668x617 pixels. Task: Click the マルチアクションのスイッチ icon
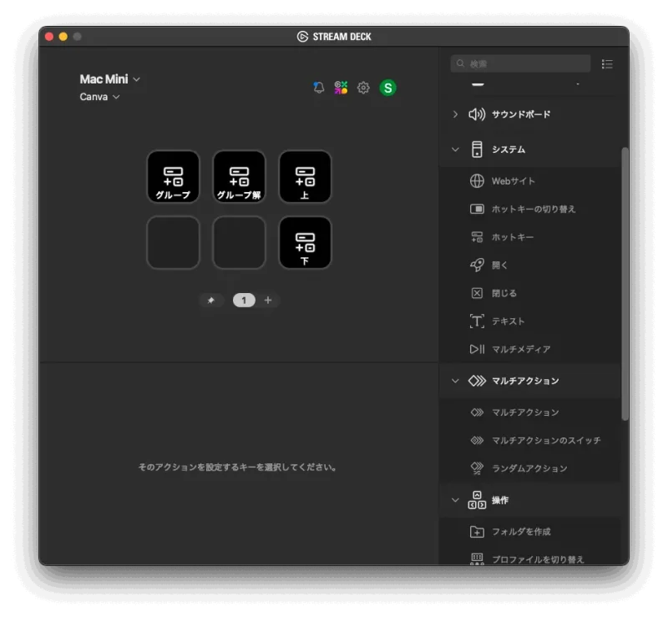(477, 440)
